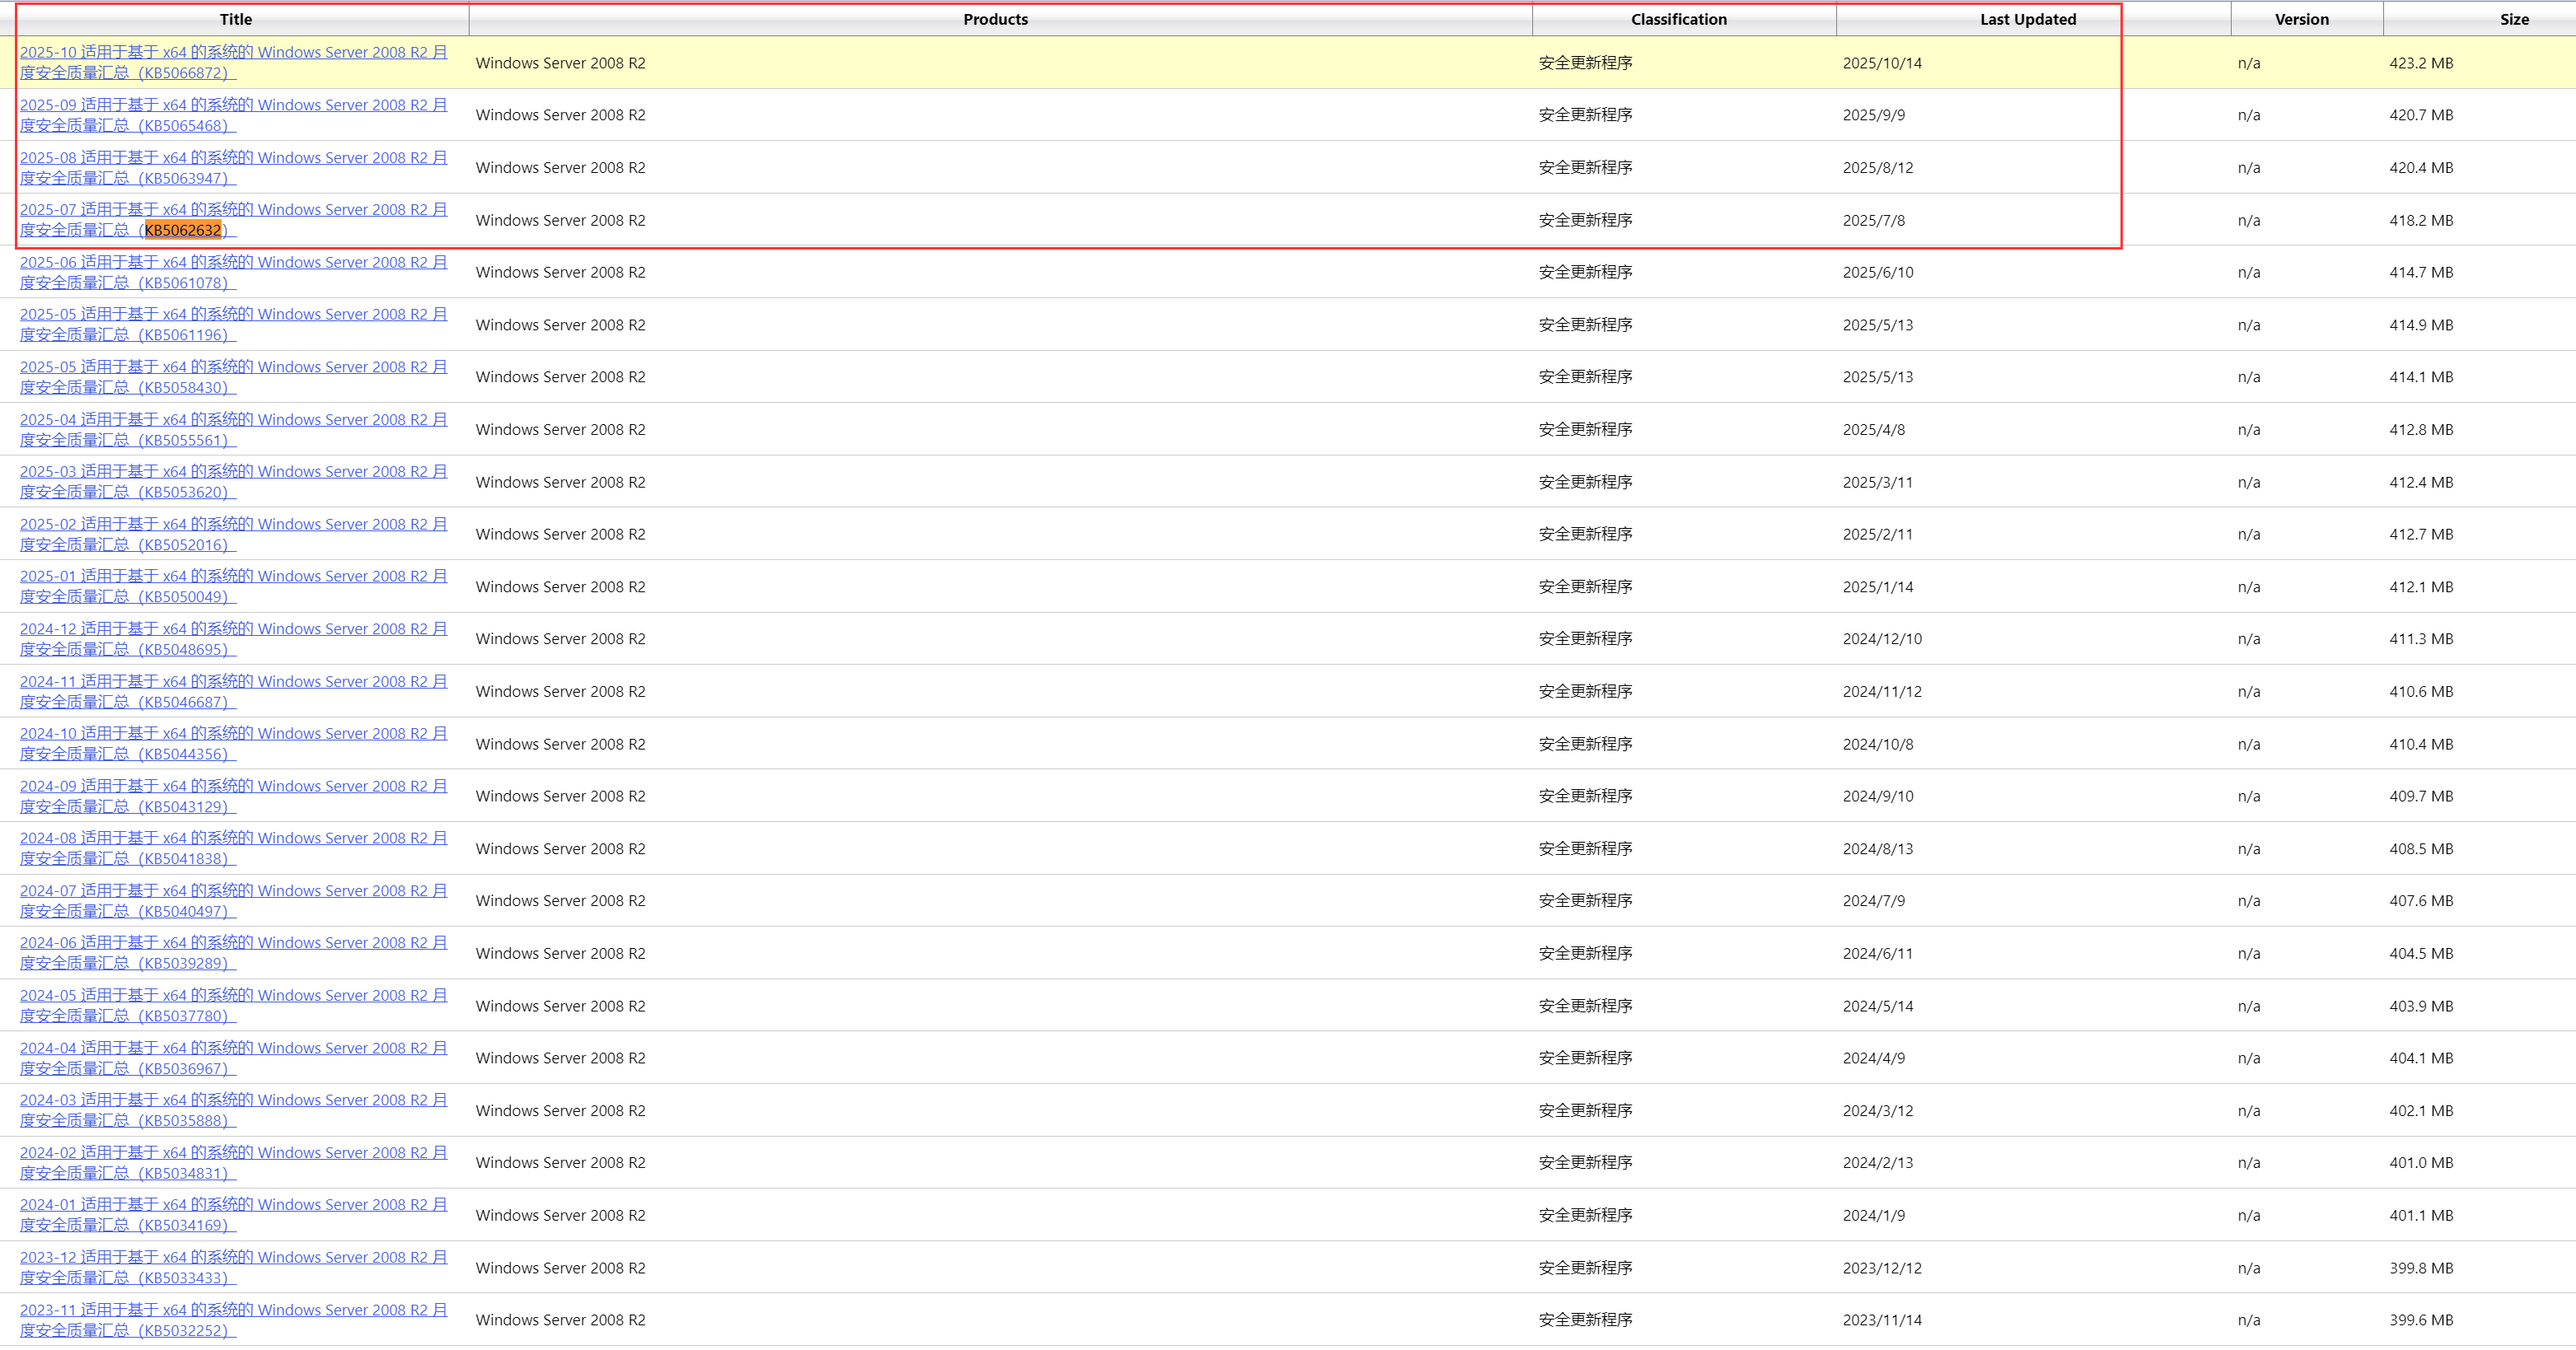Open the highlighted KB5062632 update link
2576x1350 pixels.
183,230
